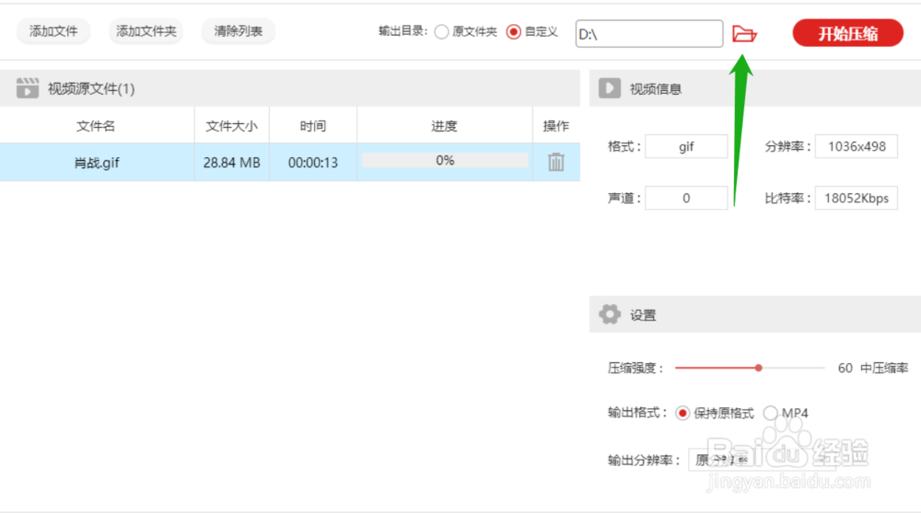Image resolution: width=921 pixels, height=513 pixels.
Task: Click the 格式 gif value box
Action: (686, 146)
